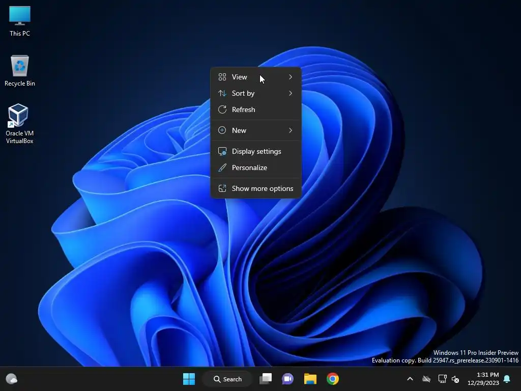
Task: Open the Windows Start button
Action: 189,379
